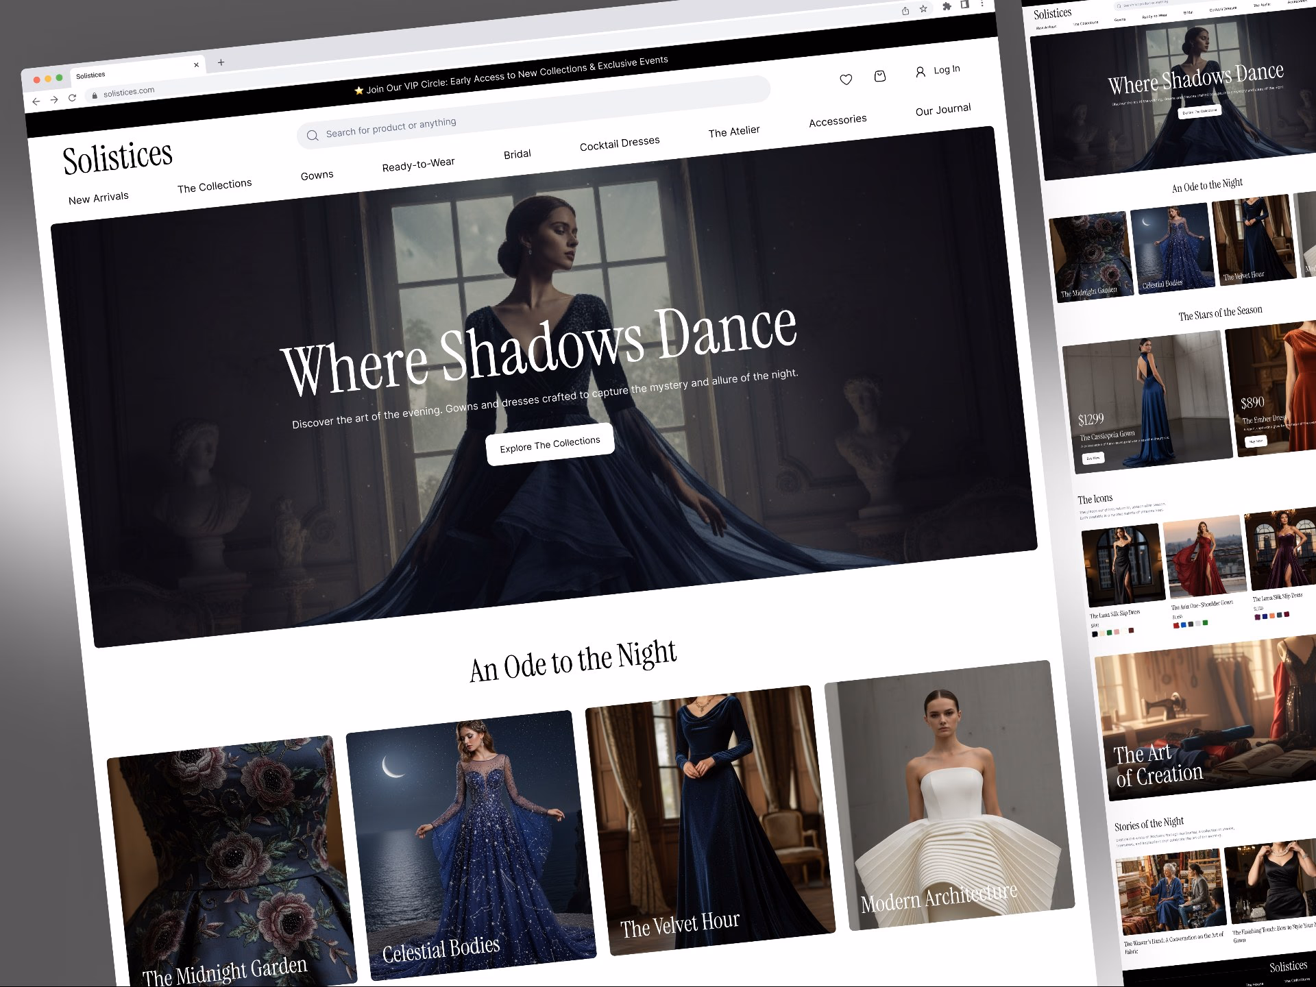
Task: Open the wishlist heart icon
Action: [846, 80]
